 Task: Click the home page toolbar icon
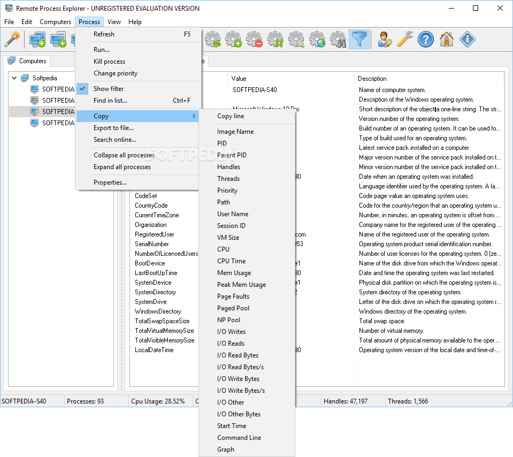(x=447, y=39)
